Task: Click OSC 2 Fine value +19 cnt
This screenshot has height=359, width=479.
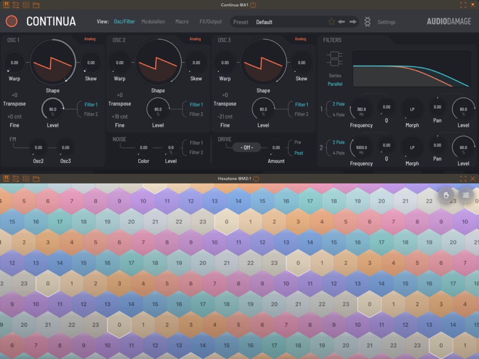Action: 120,116
